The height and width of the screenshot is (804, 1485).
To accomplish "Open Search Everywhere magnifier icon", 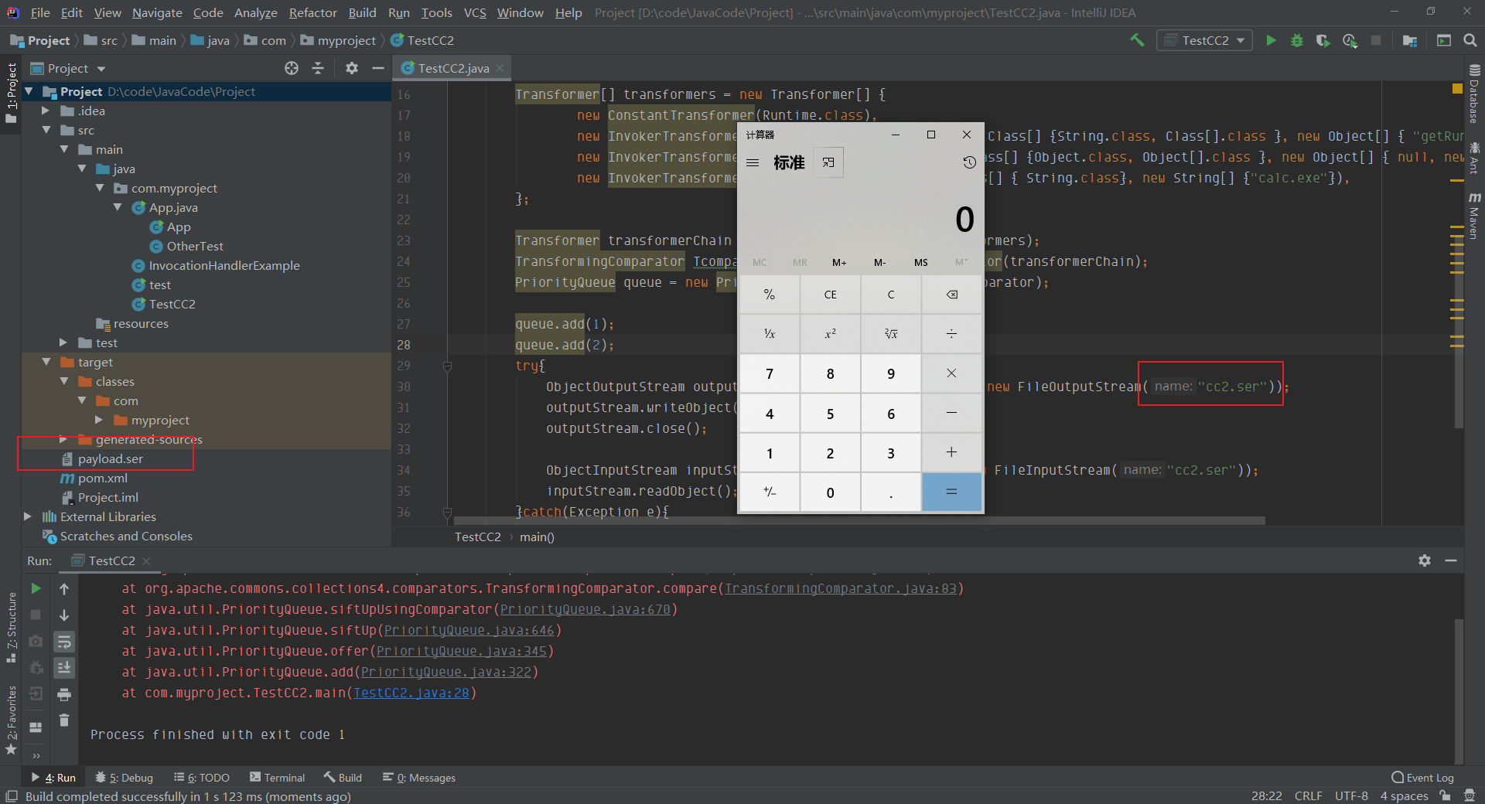I will [1470, 40].
